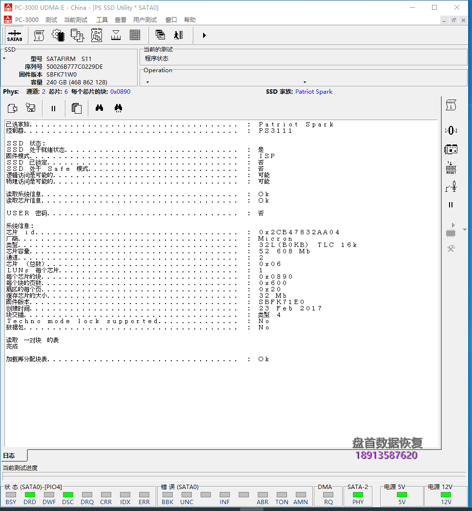
Task: Click the 0x0890 blocks-per-chip value
Action: tap(120, 92)
